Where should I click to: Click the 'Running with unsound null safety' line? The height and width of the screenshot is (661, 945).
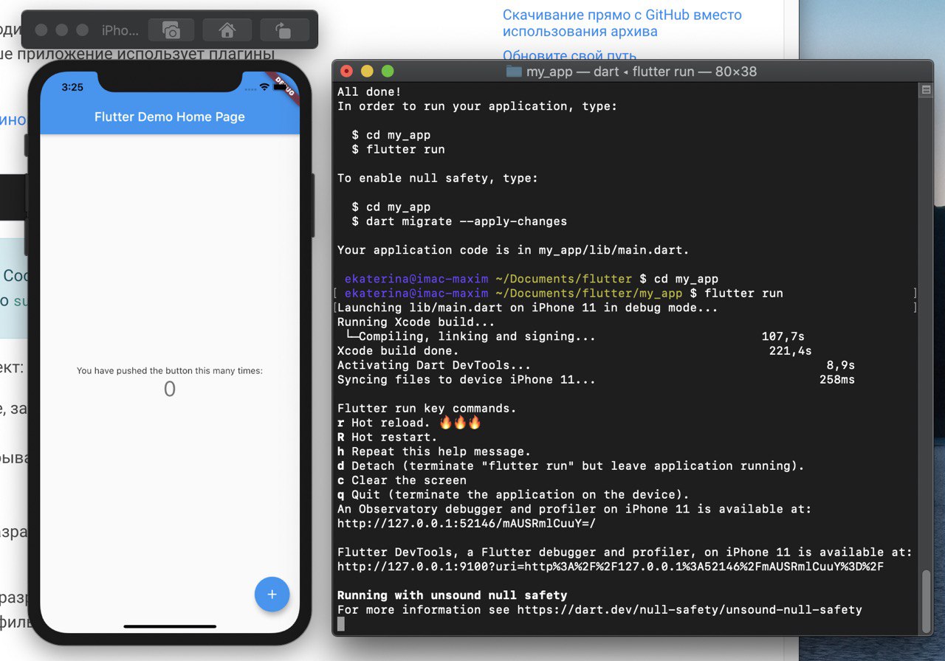(453, 595)
